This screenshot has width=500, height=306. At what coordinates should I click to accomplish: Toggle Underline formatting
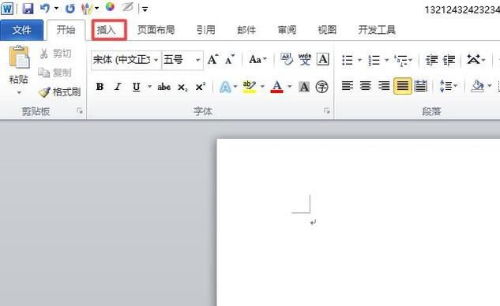tap(137, 87)
